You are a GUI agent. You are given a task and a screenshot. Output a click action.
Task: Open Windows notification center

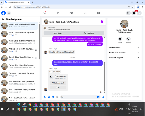tap(141, 109)
